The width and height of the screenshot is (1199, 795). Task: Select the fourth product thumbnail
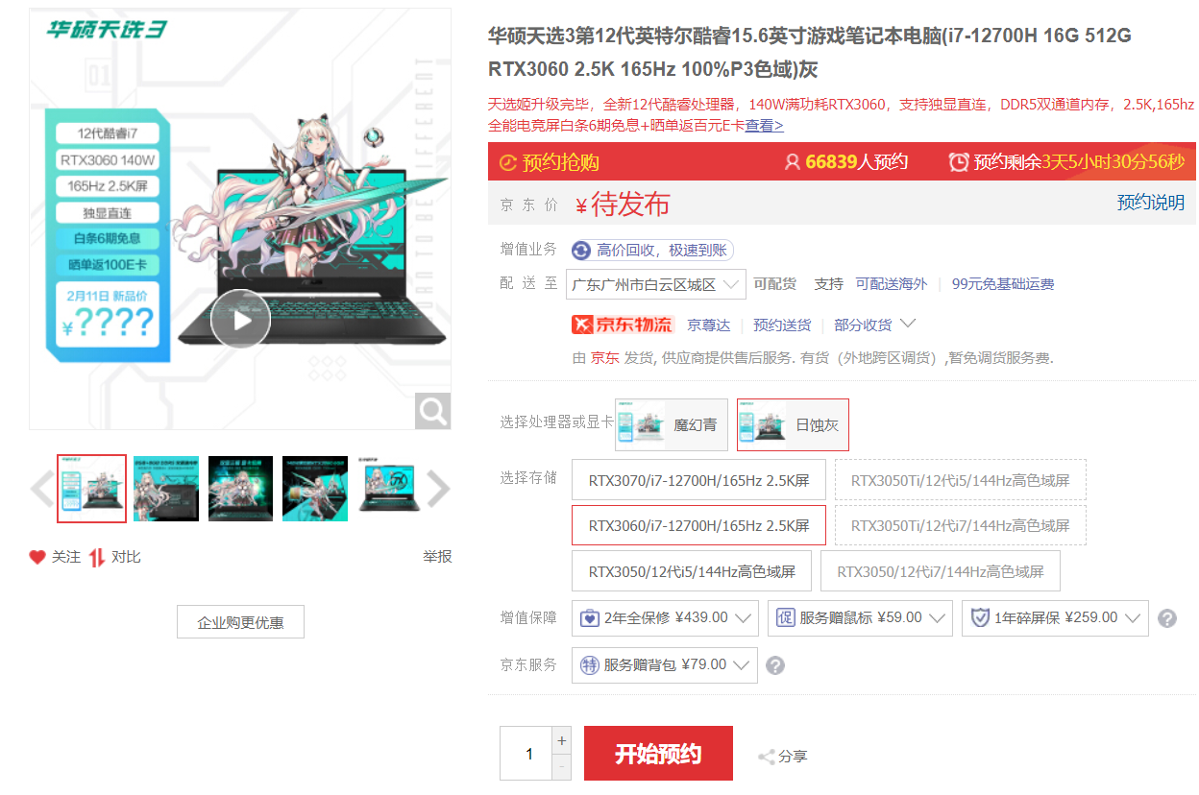tap(315, 489)
